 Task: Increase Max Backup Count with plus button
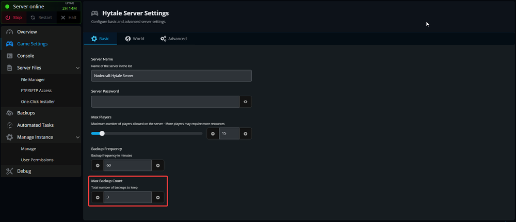[x=158, y=197]
